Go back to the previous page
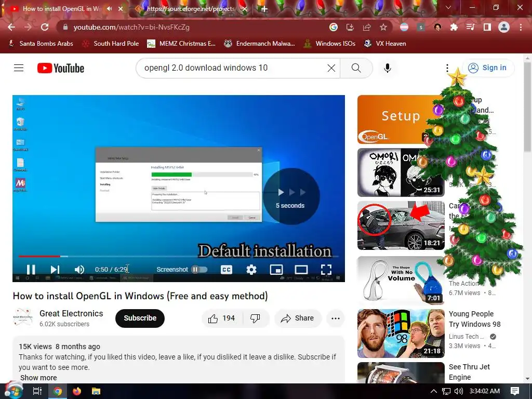The height and width of the screenshot is (399, 532). click(x=11, y=27)
